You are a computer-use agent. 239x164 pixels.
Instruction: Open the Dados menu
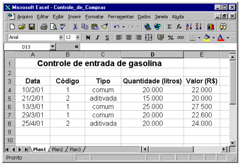click(144, 17)
